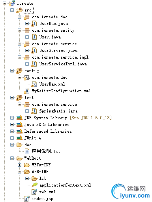
Task: Click the web.xml file icon
Action: click(34, 192)
